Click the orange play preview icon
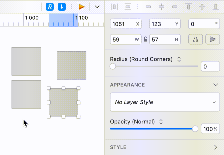Image resolution: width=224 pixels, height=155 pixels. click(x=82, y=7)
